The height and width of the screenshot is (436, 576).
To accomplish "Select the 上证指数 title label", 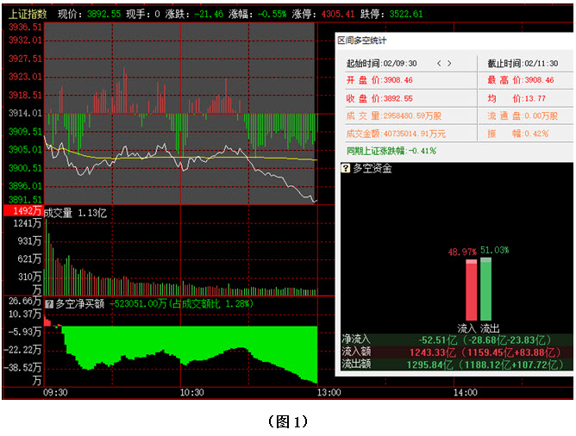I will point(28,15).
